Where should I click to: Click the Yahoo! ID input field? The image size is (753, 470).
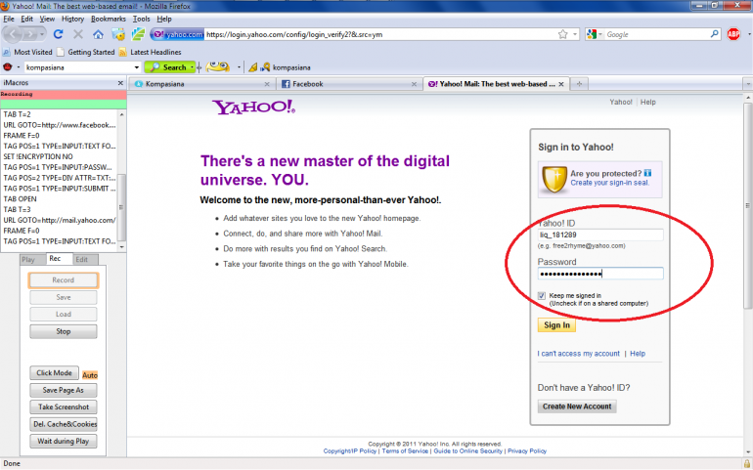[x=600, y=235]
